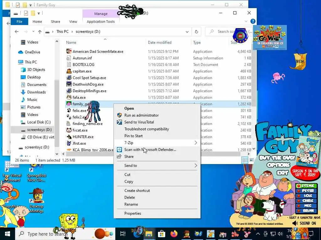Screen dimensions: 321x240
Task: Click Scan with Microsoft Defender shield icon
Action: 119,150
